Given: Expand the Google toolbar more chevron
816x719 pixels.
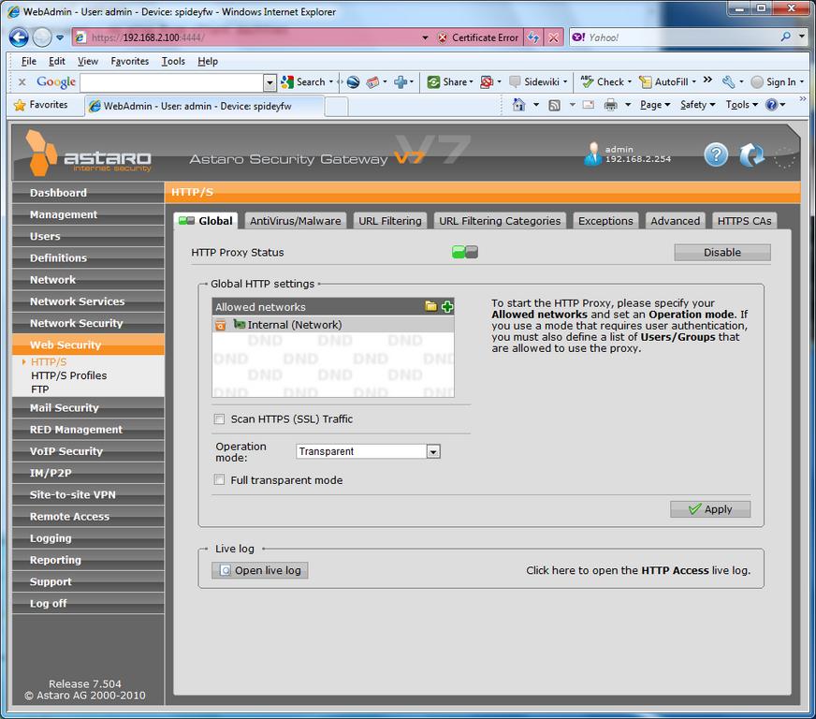Looking at the screenshot, I should (x=707, y=80).
